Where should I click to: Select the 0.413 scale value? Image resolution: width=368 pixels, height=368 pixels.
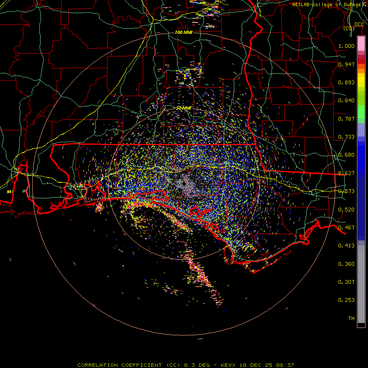coord(346,246)
